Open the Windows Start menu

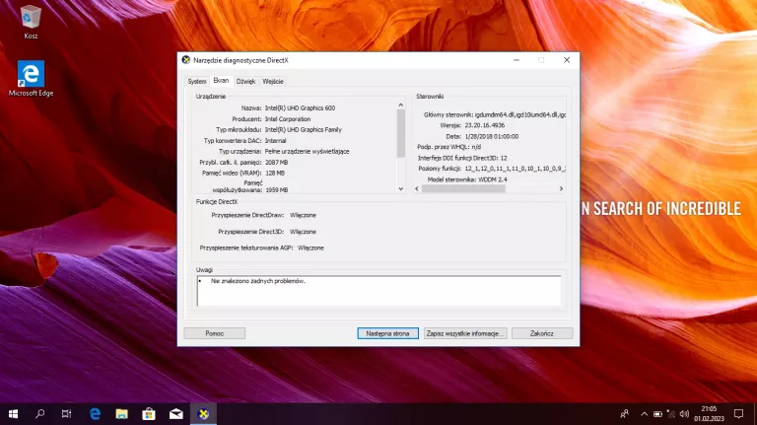13,414
